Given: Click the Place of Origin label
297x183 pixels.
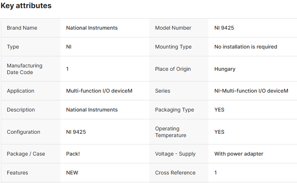Looking at the screenshot, I should point(173,69).
